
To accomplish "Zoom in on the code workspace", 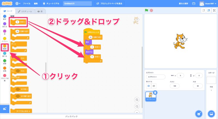I will click(x=137, y=100).
